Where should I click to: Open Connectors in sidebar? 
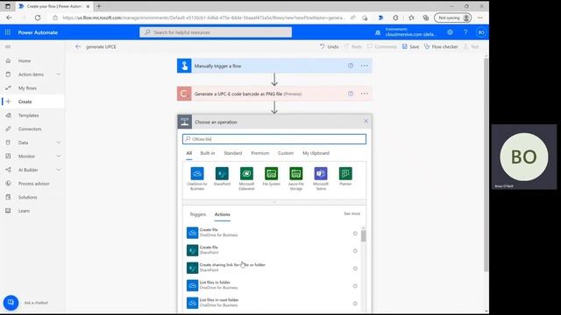30,129
